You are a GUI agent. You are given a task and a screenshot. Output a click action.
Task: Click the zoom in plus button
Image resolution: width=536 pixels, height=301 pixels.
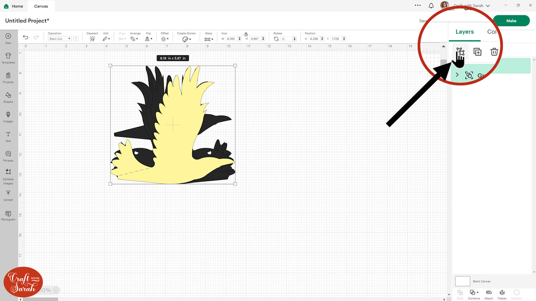tap(56, 290)
